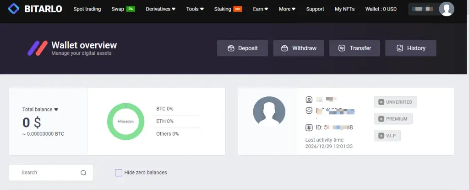Expand the Total balance currency dropdown

coord(56,110)
